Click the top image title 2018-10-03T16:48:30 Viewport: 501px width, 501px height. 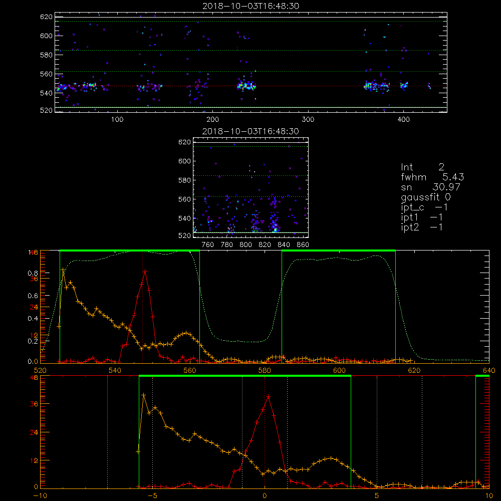250,6
